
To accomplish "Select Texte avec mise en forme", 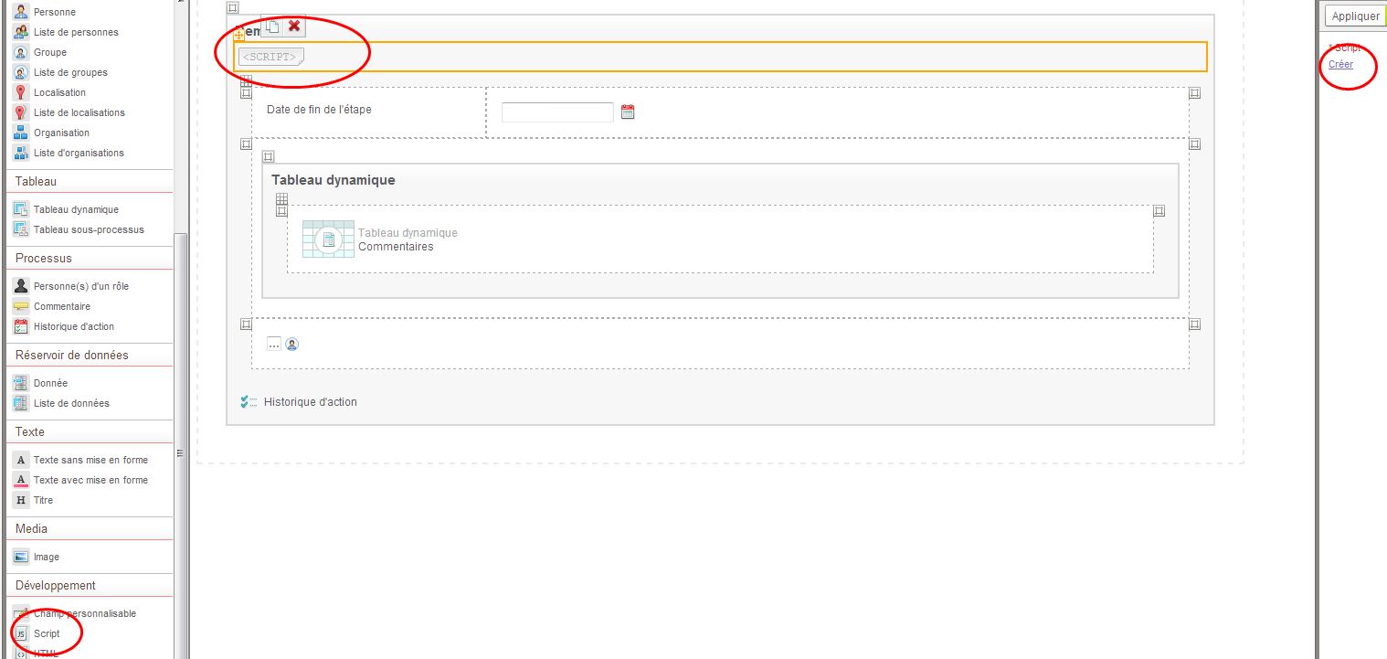I will (x=80, y=480).
